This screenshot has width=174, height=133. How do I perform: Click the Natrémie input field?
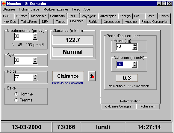click(x=124, y=64)
